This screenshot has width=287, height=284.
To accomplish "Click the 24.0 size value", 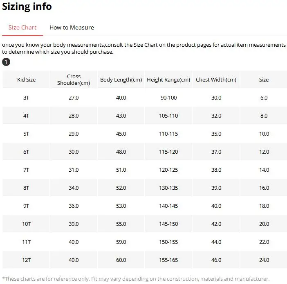I will coord(264,260).
